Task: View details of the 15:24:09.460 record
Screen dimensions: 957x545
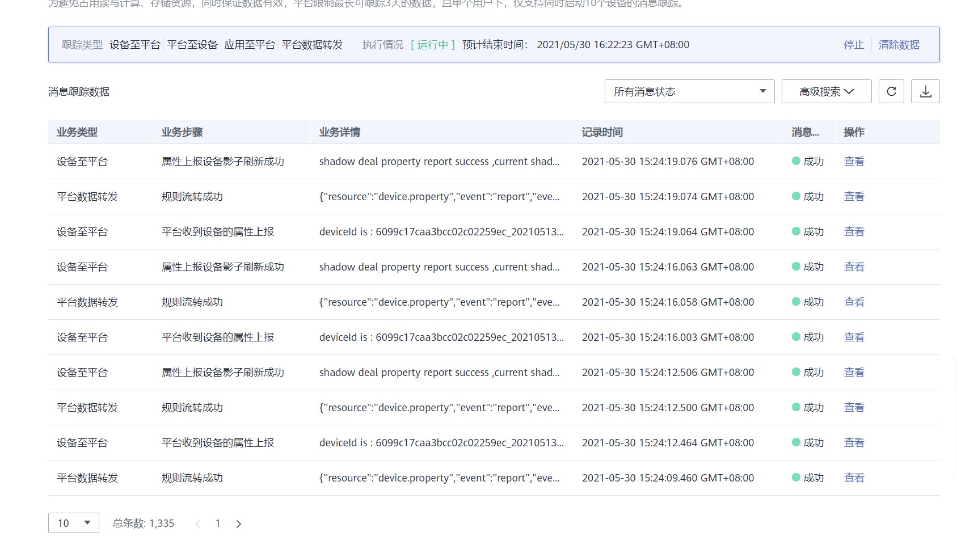Action: (854, 478)
